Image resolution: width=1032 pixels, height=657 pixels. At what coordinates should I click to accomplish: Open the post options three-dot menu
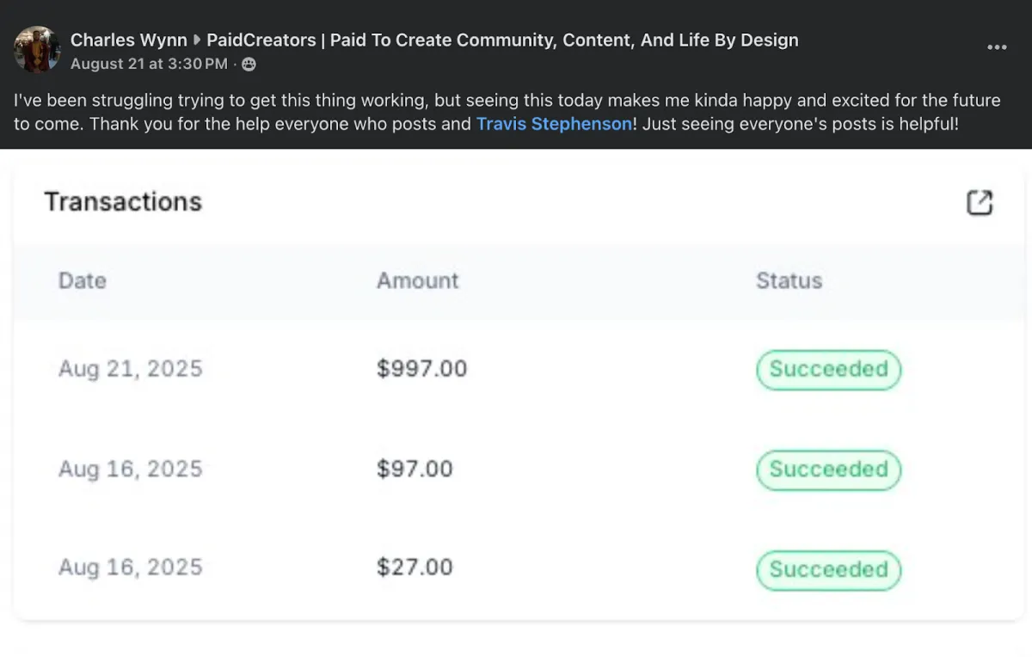click(x=997, y=47)
